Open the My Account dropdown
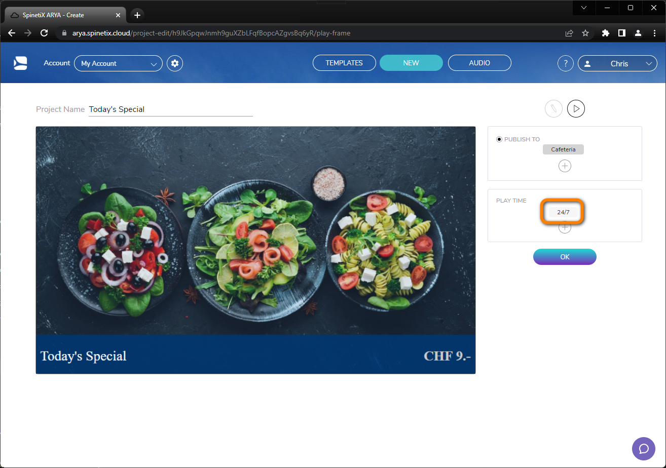 coord(118,63)
